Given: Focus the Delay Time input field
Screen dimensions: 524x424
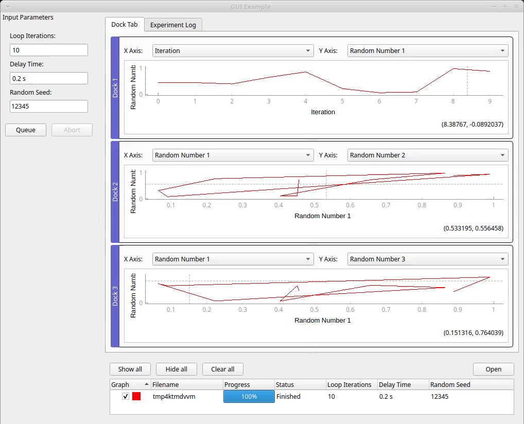Looking at the screenshot, I should [x=49, y=78].
